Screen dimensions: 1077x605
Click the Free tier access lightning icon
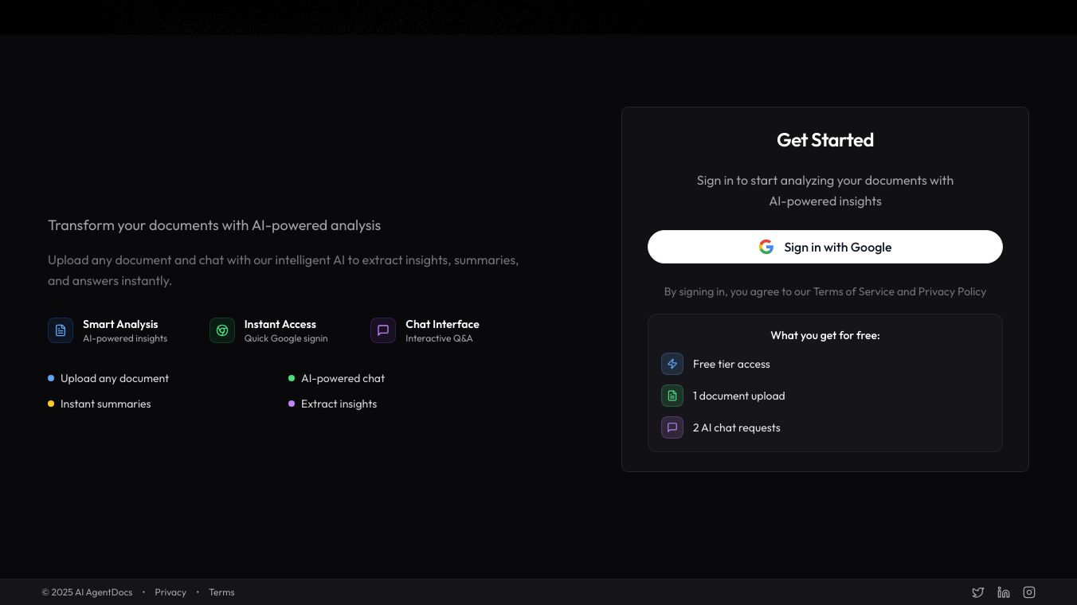(672, 364)
